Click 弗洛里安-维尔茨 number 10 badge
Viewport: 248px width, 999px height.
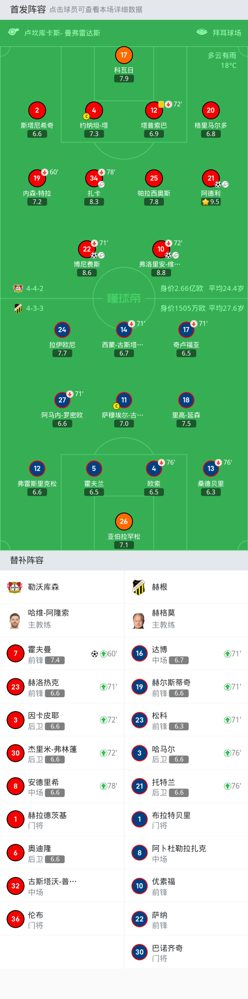[x=161, y=249]
